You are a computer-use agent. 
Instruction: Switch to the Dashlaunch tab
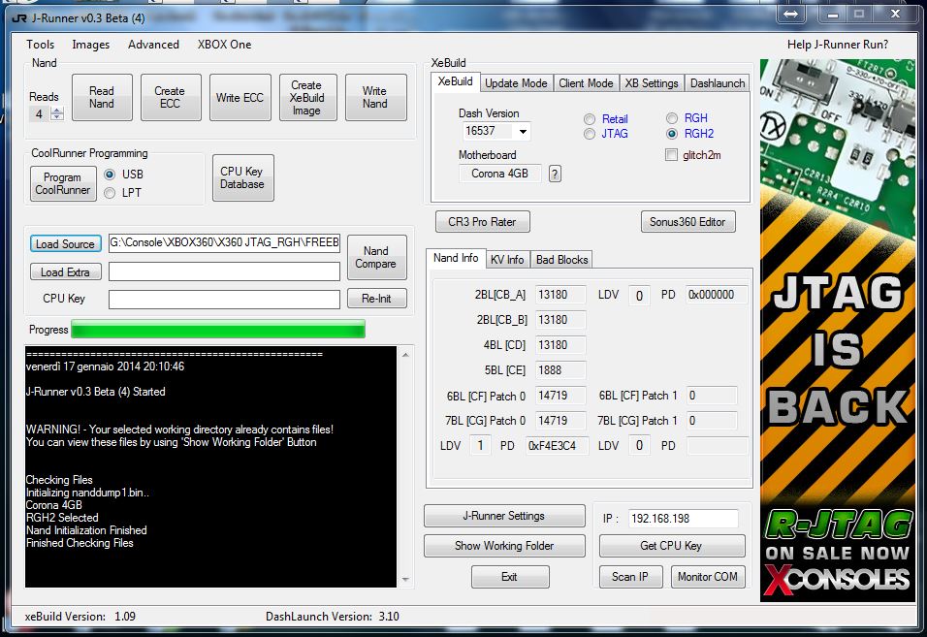(x=718, y=83)
